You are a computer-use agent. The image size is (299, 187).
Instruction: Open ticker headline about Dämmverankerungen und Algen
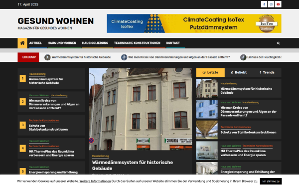(x=179, y=57)
